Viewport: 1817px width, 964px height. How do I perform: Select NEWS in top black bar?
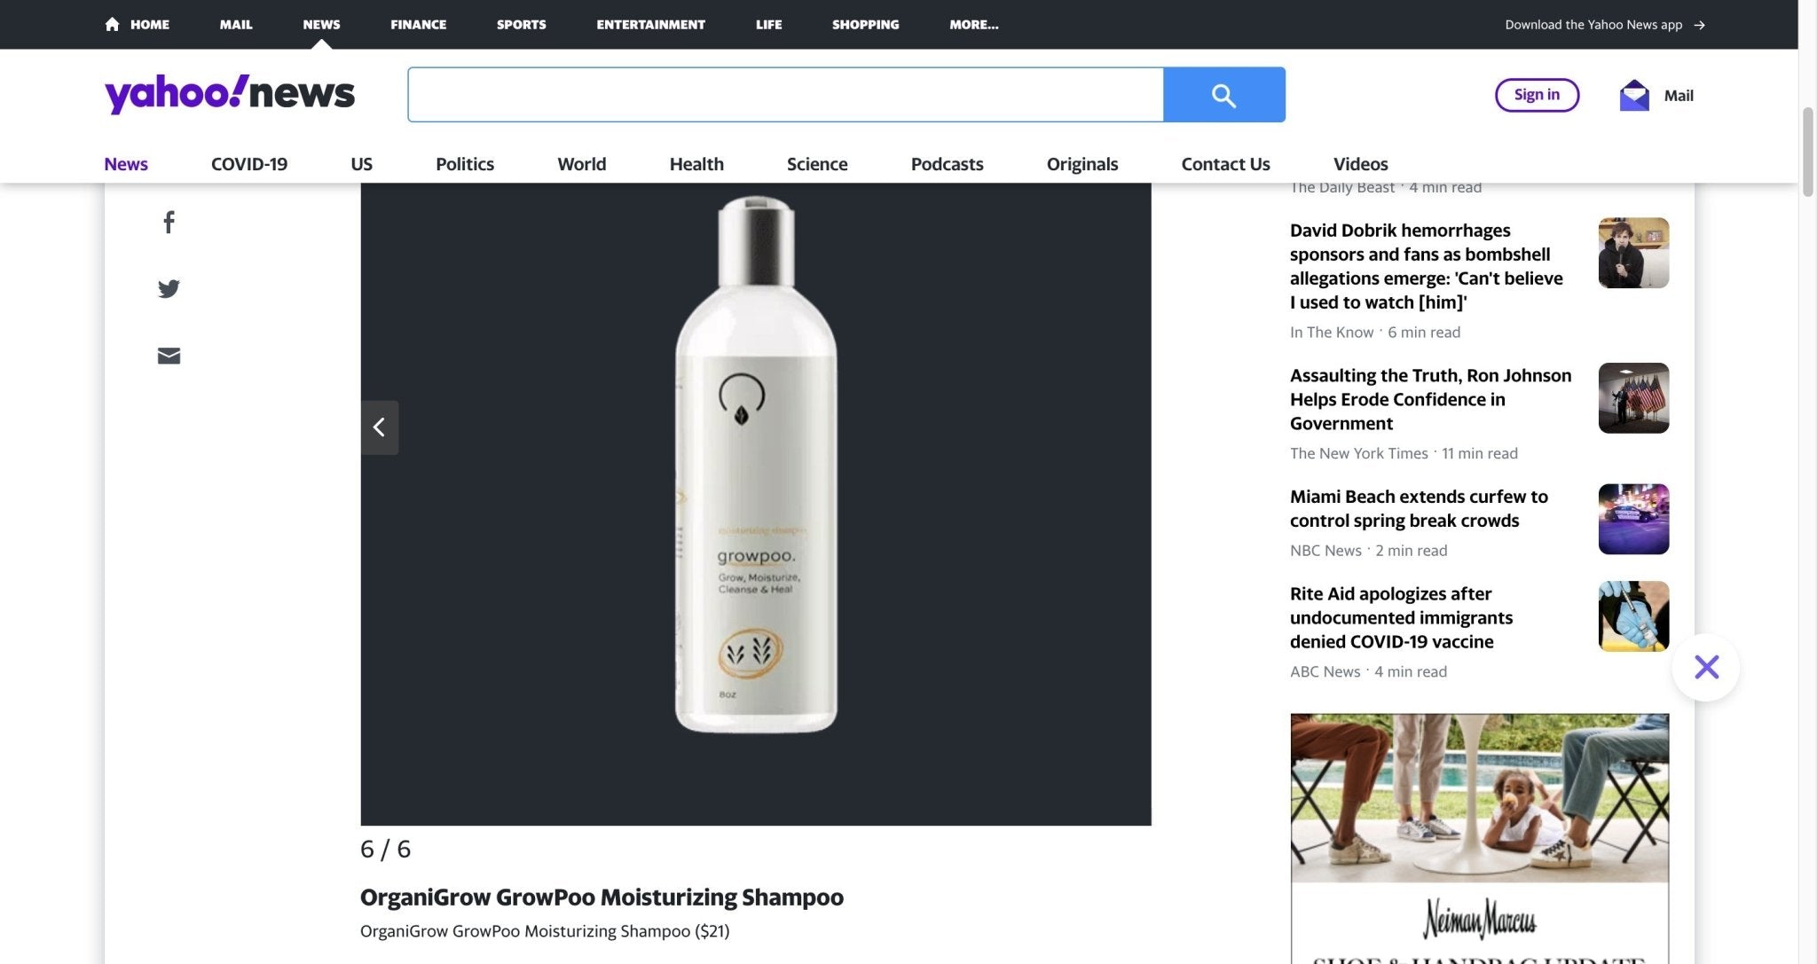(321, 25)
